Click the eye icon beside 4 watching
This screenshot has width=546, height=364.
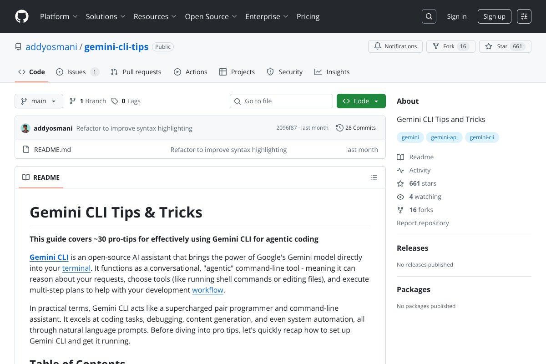click(x=400, y=197)
